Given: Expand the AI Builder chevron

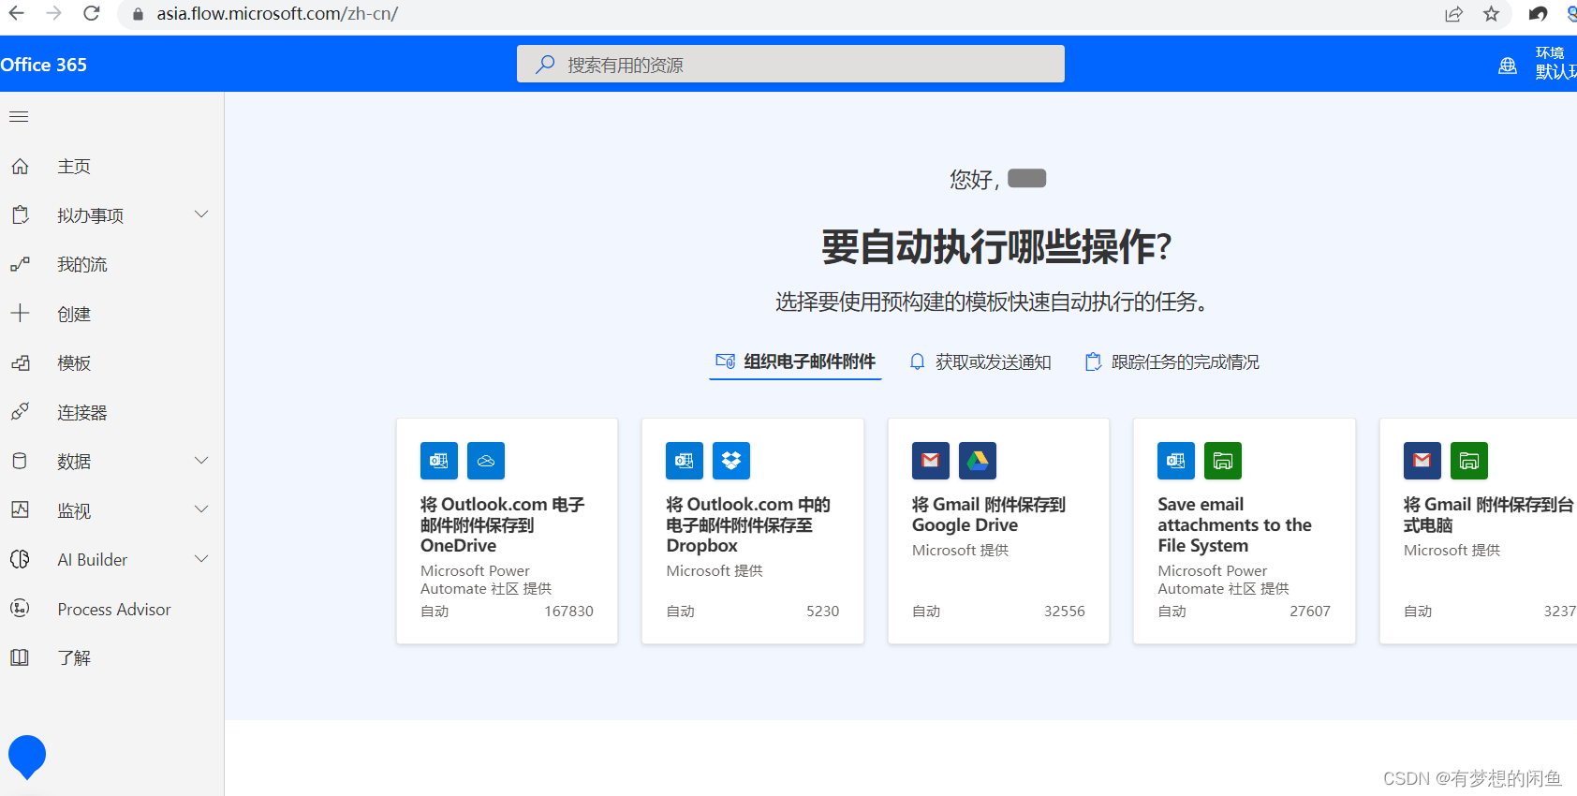Looking at the screenshot, I should coord(201,559).
